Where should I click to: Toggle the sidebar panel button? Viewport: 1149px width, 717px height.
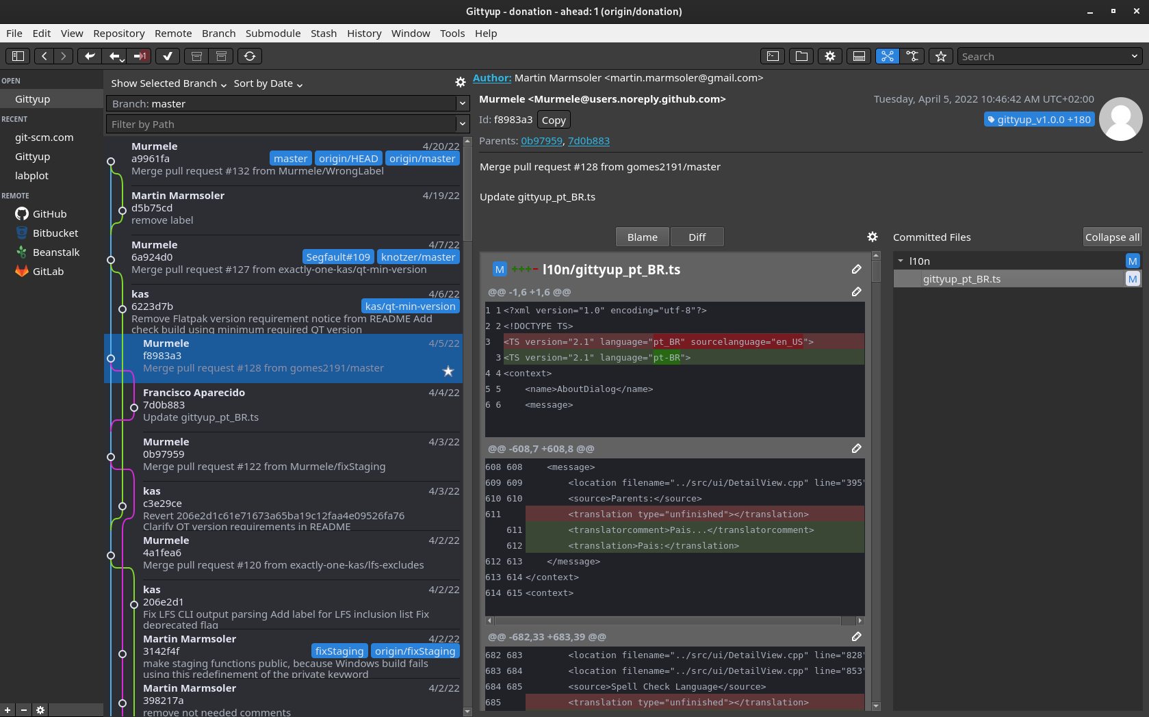(18, 56)
